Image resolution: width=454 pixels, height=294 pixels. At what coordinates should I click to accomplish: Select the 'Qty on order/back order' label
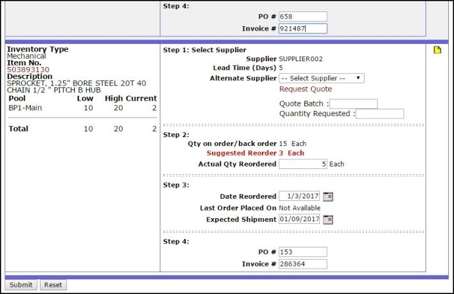[232, 143]
